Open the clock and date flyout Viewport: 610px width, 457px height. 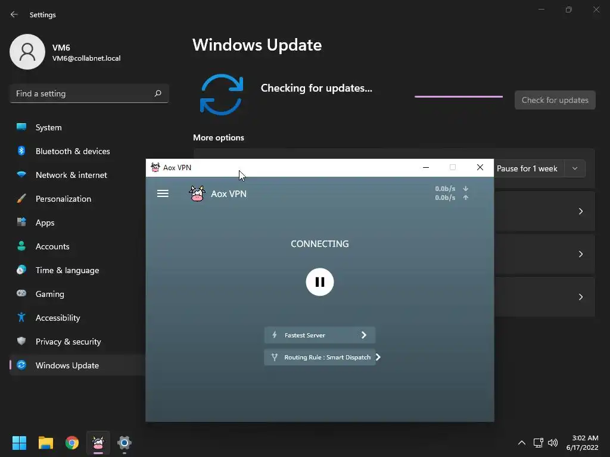click(583, 443)
